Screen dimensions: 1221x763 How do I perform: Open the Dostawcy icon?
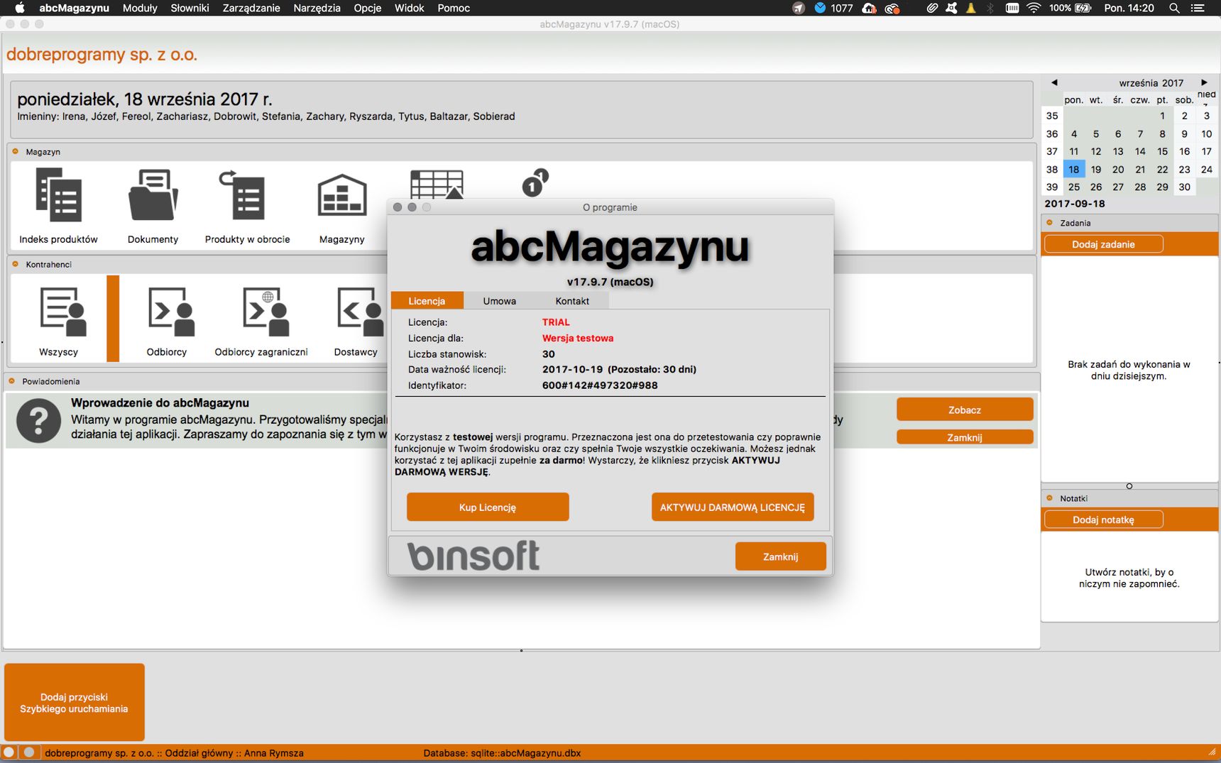[360, 312]
